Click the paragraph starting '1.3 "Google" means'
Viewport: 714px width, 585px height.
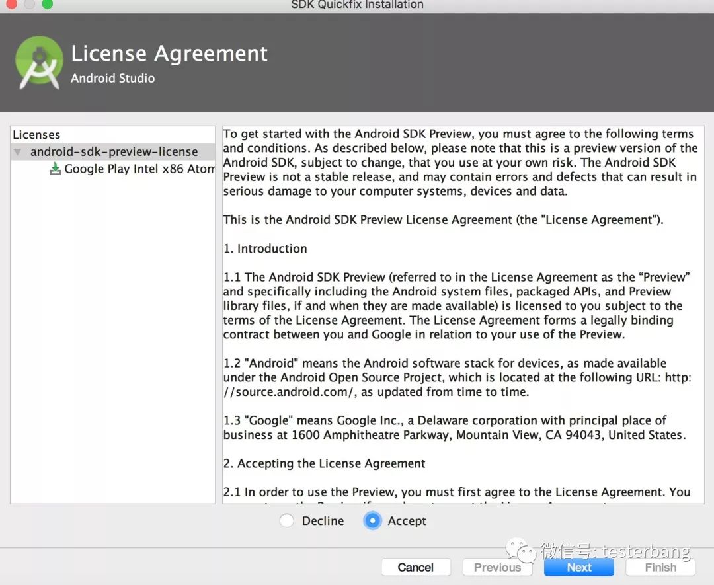(454, 428)
